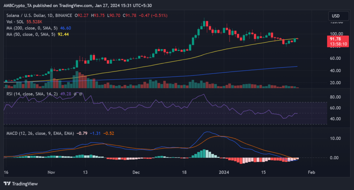Select the MA 50 indicator legend

tap(32, 34)
